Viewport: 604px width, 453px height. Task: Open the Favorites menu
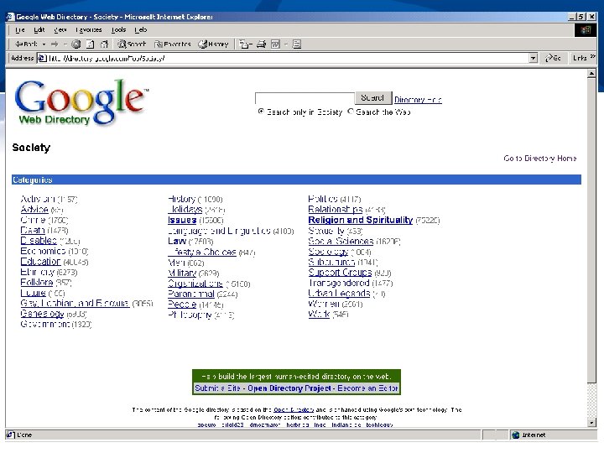[89, 29]
